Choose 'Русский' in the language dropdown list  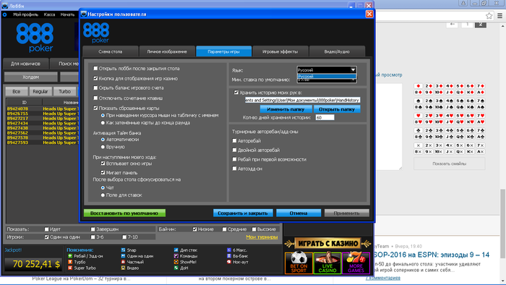(326, 77)
